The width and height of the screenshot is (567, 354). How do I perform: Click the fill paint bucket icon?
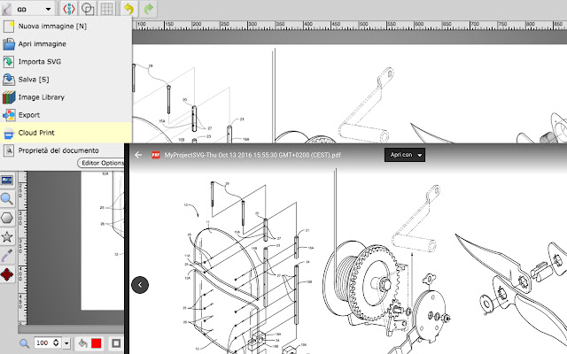coord(82,343)
